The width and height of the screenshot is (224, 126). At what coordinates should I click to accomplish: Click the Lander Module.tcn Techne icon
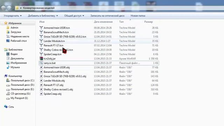click(41, 41)
